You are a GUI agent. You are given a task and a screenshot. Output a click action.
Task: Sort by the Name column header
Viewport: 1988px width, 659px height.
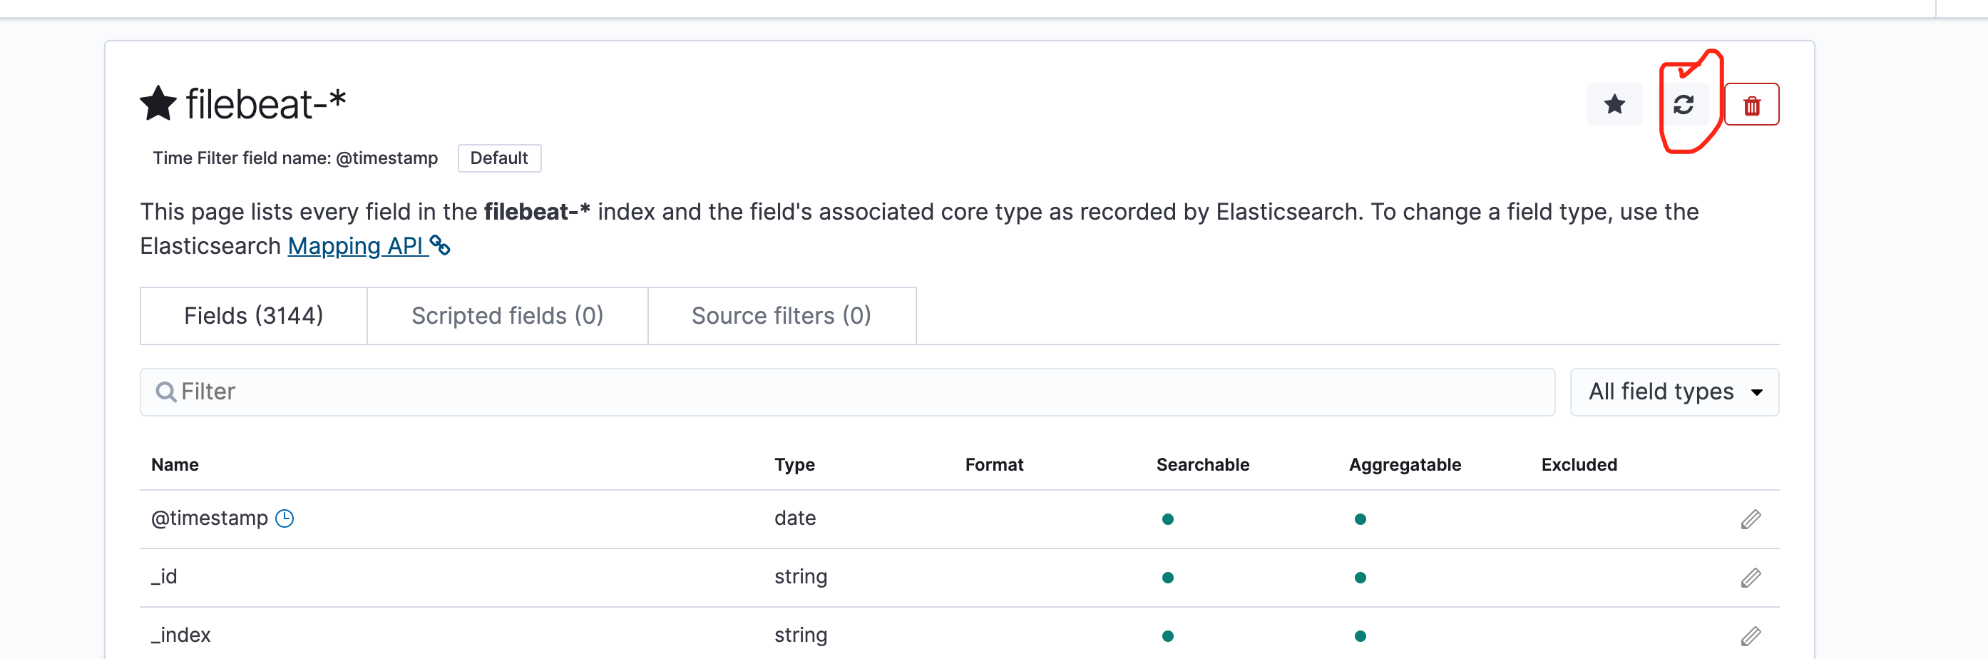(x=175, y=464)
